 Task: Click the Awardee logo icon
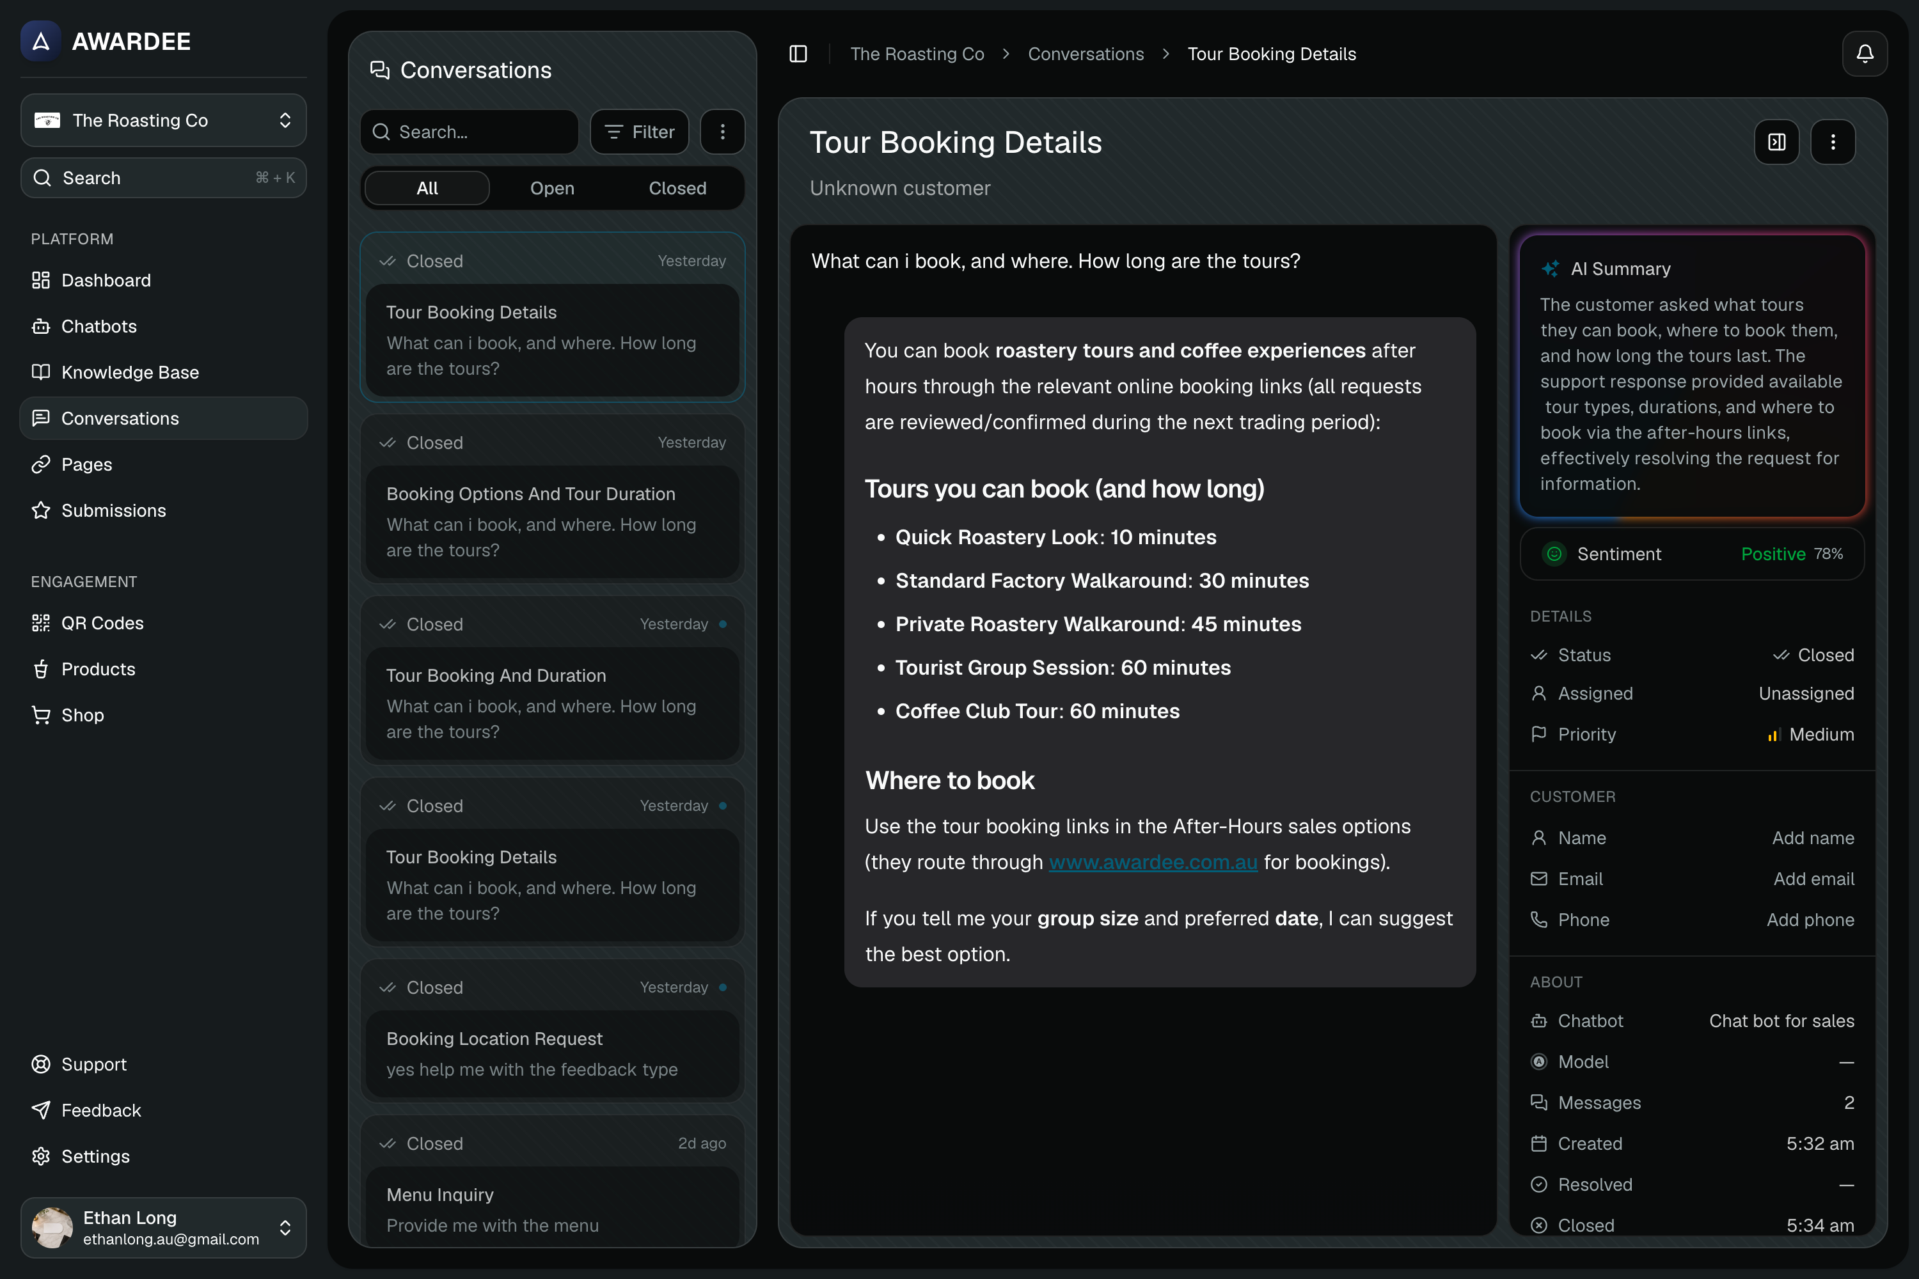[x=41, y=41]
